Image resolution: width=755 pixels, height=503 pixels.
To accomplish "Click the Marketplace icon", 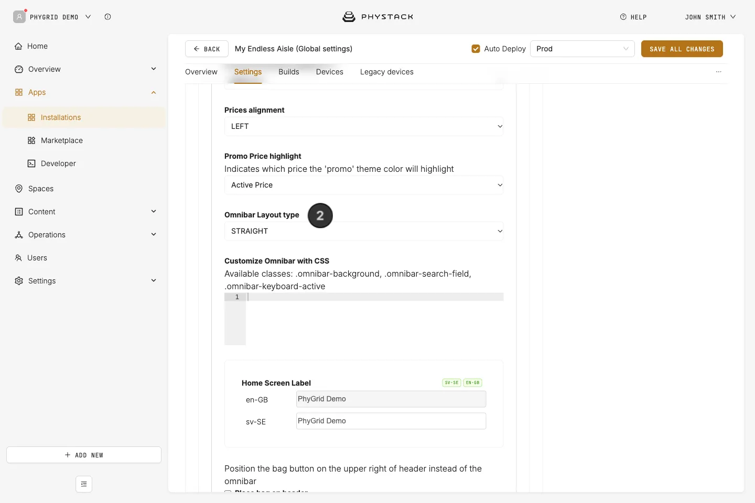I will (x=31, y=140).
